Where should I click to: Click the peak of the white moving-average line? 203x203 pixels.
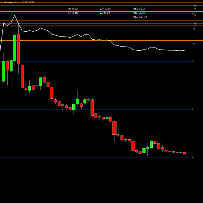pyautogui.click(x=15, y=15)
